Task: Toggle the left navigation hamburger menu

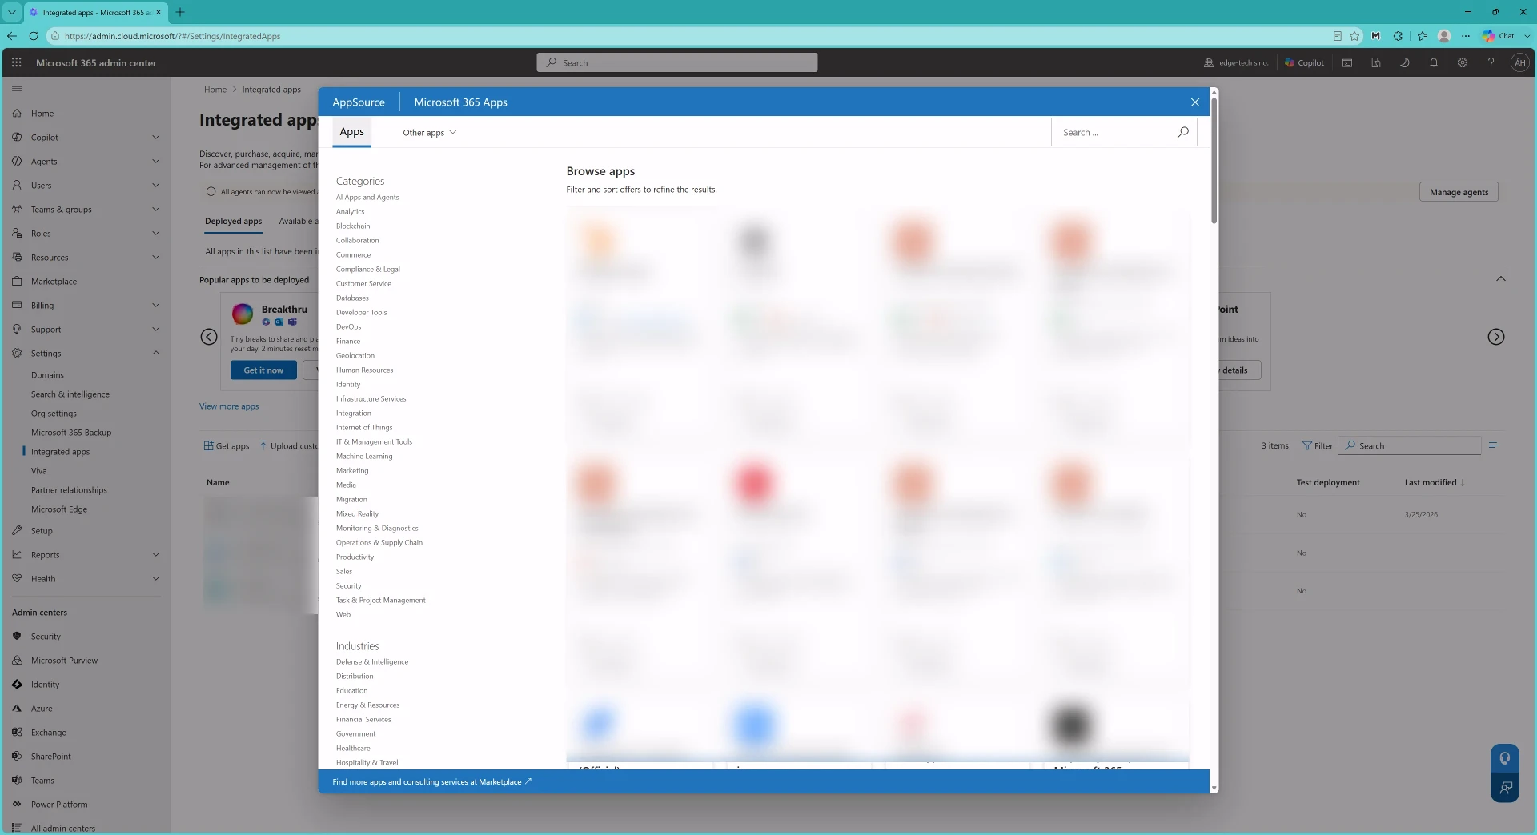Action: point(17,89)
